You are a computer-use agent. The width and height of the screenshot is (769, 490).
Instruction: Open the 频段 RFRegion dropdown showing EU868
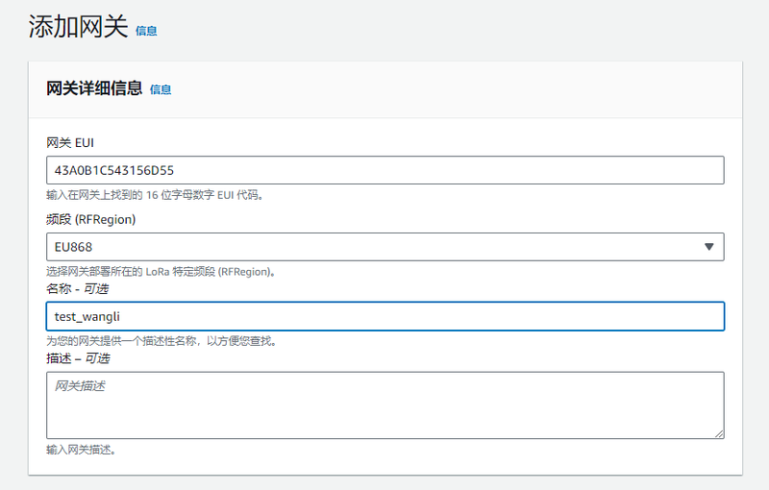pos(384,247)
